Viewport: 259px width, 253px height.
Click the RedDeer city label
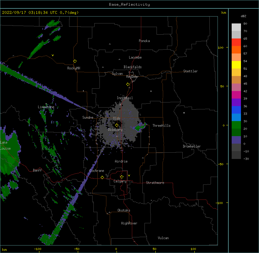coord(132,77)
